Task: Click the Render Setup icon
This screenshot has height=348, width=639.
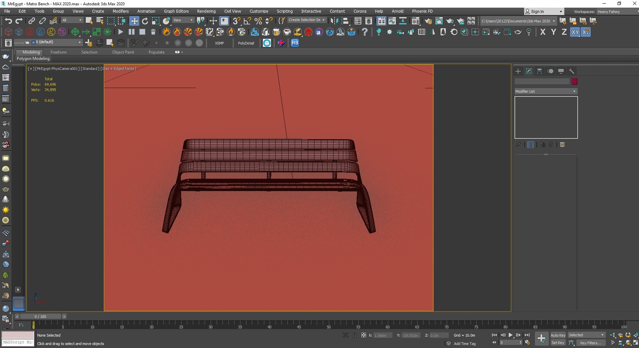Action: pyautogui.click(x=428, y=21)
